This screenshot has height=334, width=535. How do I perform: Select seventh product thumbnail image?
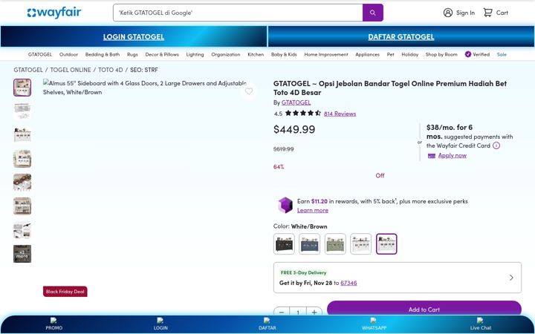click(22, 230)
